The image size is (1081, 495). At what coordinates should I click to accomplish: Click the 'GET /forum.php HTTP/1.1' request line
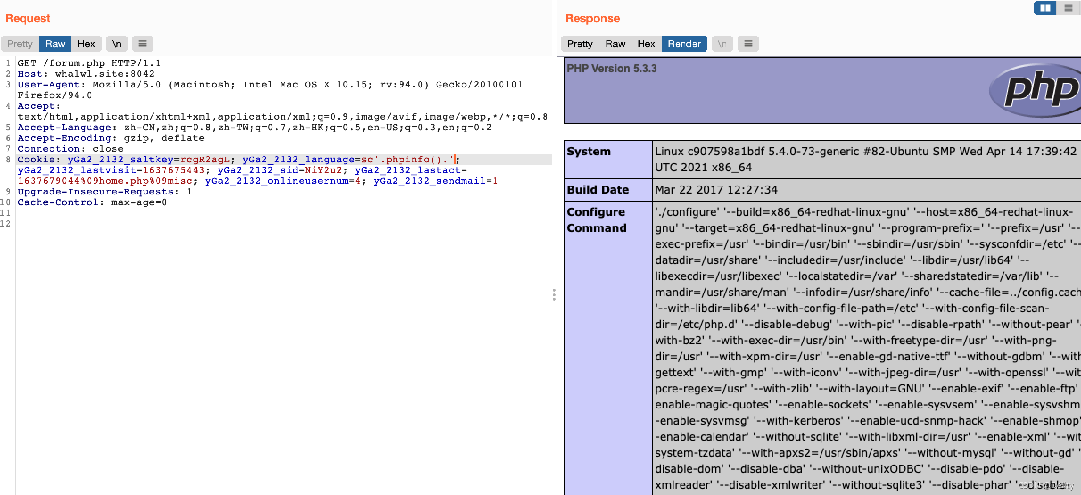click(x=89, y=63)
